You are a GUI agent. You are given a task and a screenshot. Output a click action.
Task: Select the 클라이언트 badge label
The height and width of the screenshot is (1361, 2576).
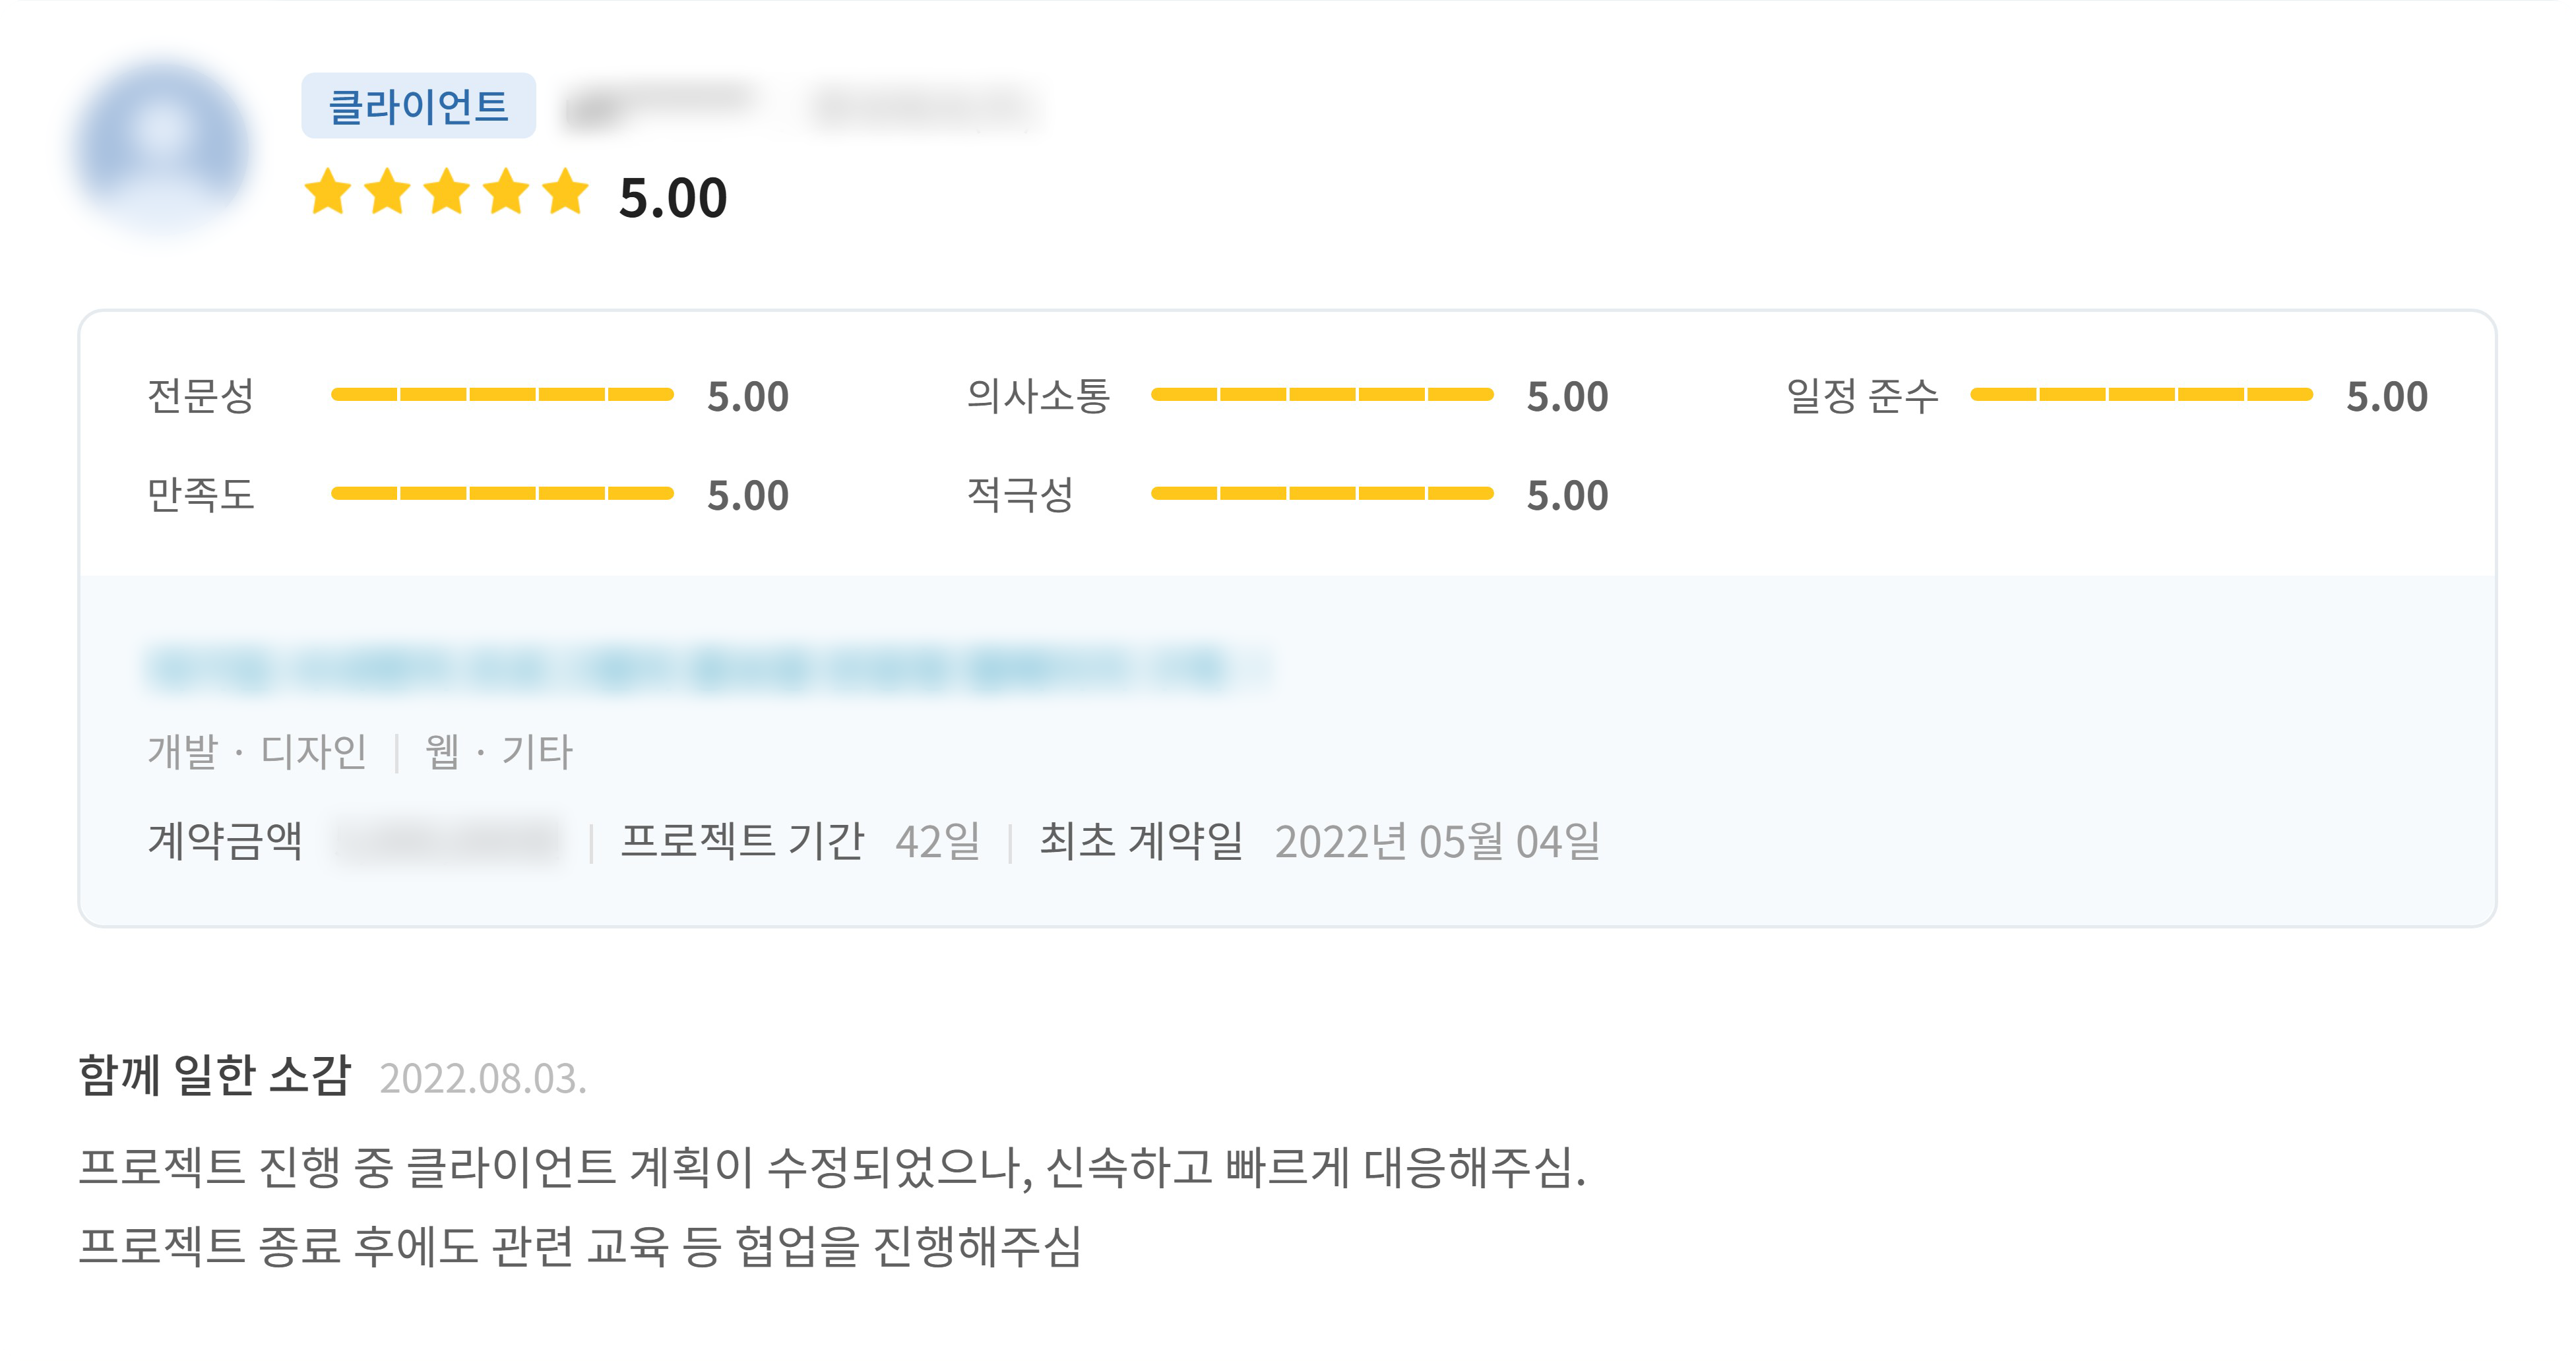(x=418, y=106)
